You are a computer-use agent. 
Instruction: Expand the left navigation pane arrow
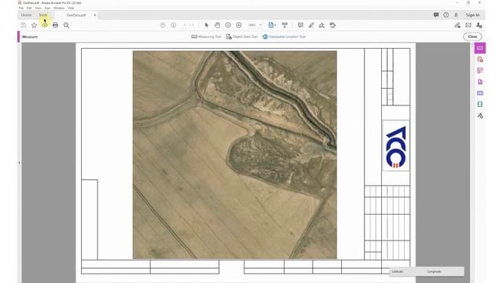point(19,163)
